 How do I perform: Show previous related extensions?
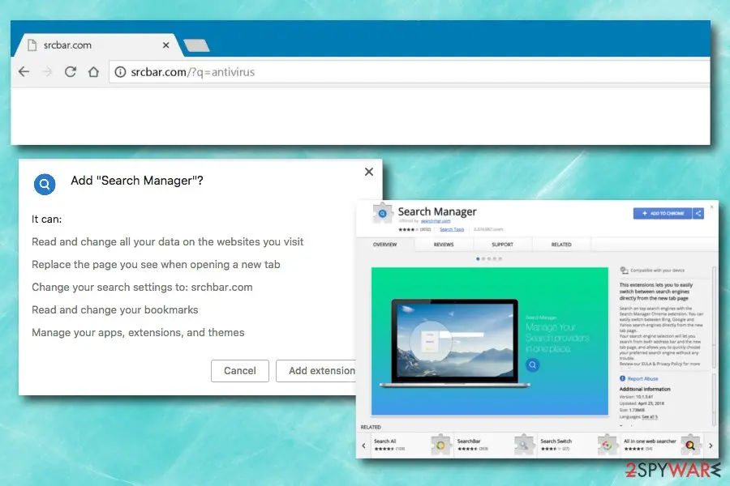click(x=363, y=446)
